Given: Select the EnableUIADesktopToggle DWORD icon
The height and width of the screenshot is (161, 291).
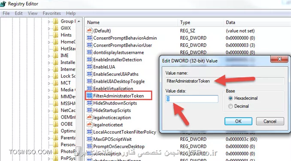Looking at the screenshot, I should (89, 81).
